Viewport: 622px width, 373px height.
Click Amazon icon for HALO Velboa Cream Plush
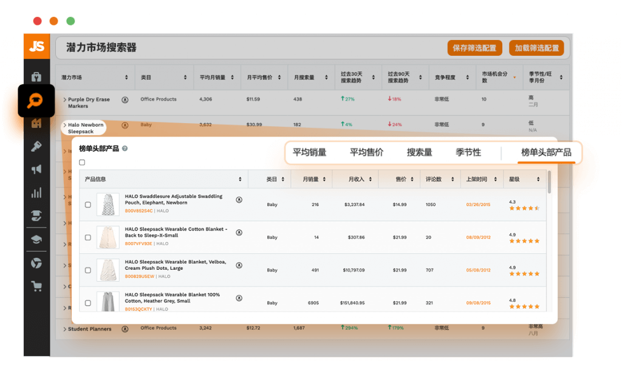coord(239,265)
